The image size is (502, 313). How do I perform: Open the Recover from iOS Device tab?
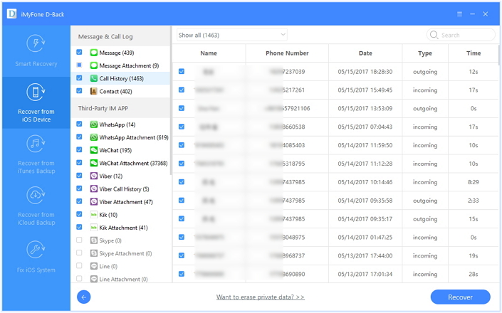click(x=36, y=103)
